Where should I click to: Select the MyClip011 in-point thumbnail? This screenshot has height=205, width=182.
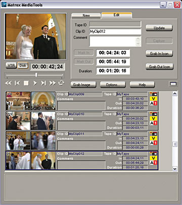pyautogui.click(x=18, y=141)
